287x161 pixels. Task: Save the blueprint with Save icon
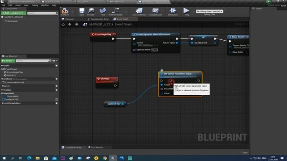click(82, 11)
